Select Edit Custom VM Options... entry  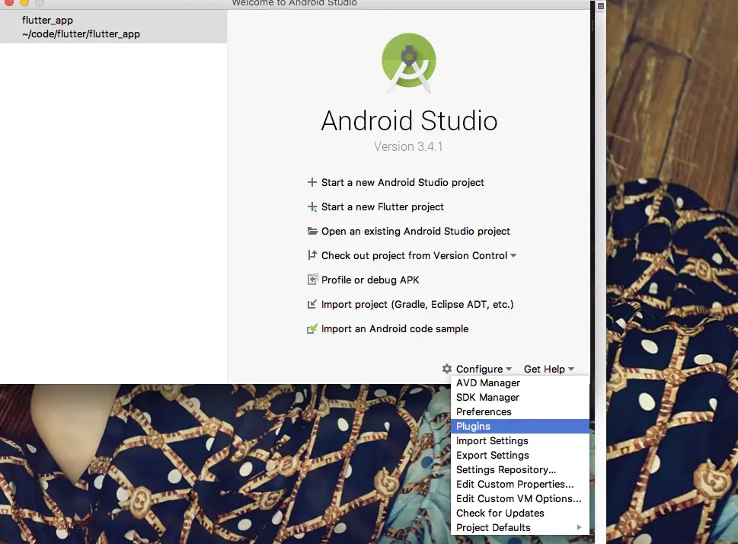(x=519, y=498)
